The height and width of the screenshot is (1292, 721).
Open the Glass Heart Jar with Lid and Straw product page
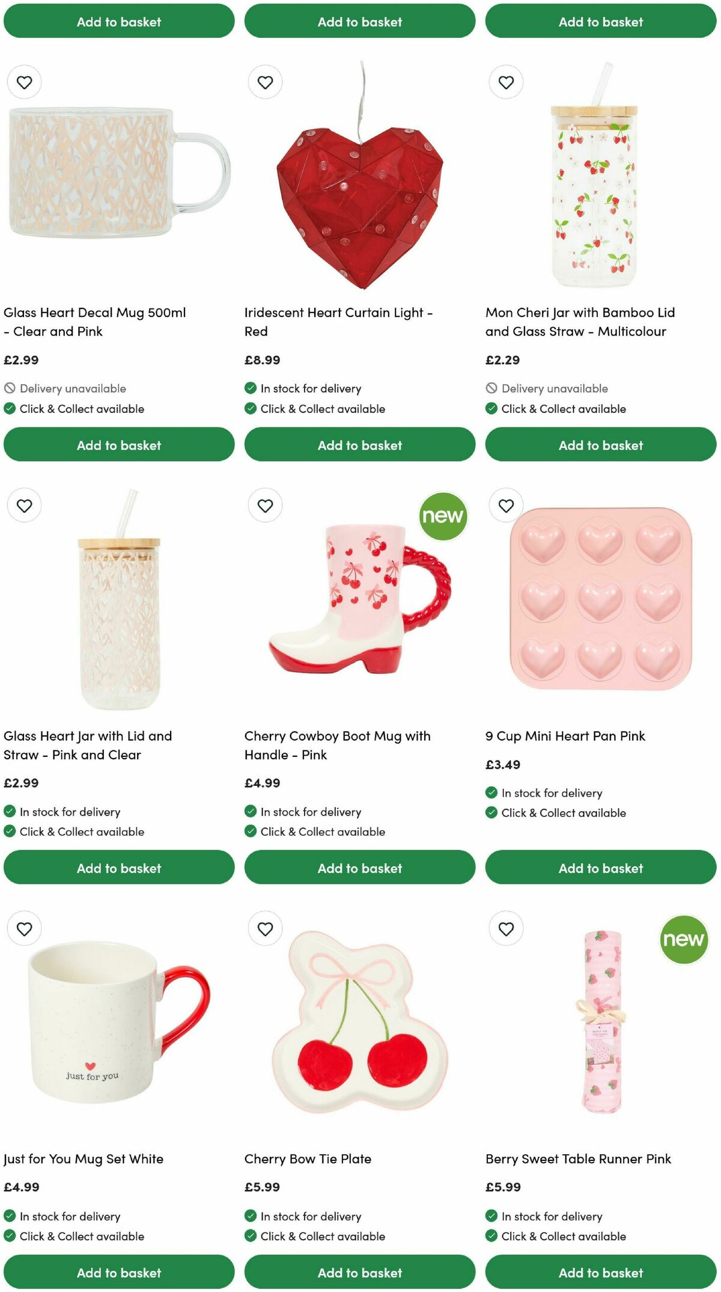[x=88, y=745]
